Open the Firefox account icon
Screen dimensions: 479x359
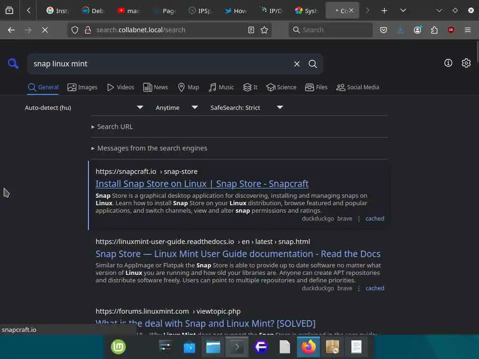[x=418, y=30]
